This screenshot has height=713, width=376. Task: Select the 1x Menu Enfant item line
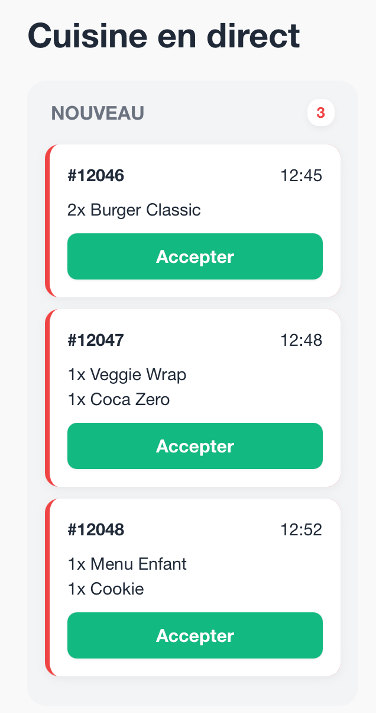point(127,564)
